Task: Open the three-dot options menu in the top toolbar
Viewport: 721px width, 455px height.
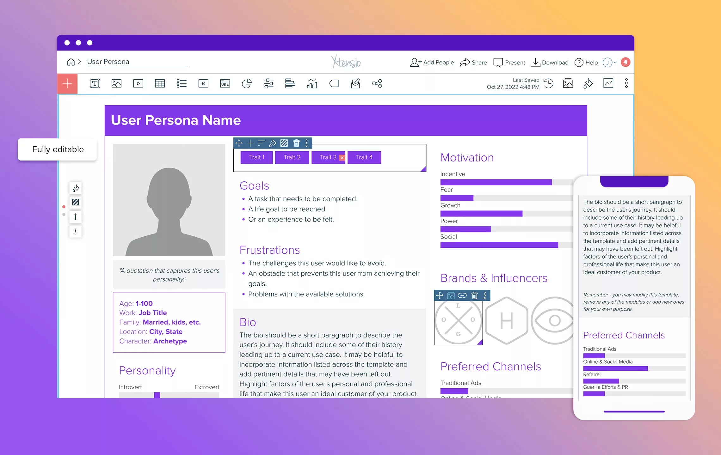Action: pos(627,83)
